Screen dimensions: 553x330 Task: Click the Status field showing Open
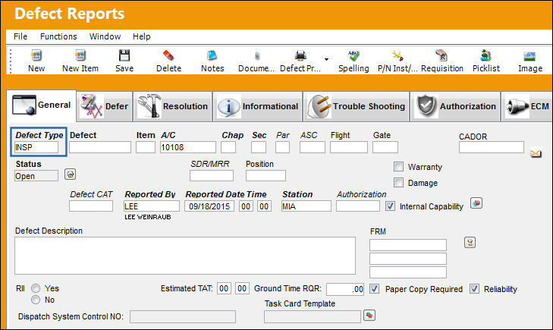pos(36,175)
